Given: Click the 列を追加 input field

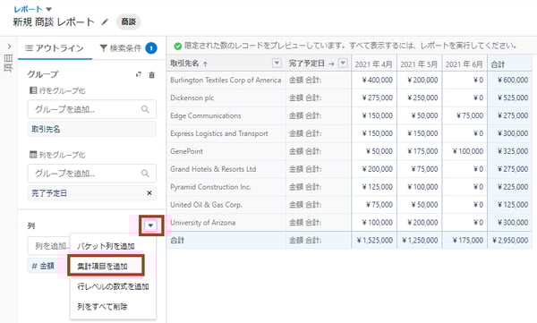Looking at the screenshot, I should point(49,246).
